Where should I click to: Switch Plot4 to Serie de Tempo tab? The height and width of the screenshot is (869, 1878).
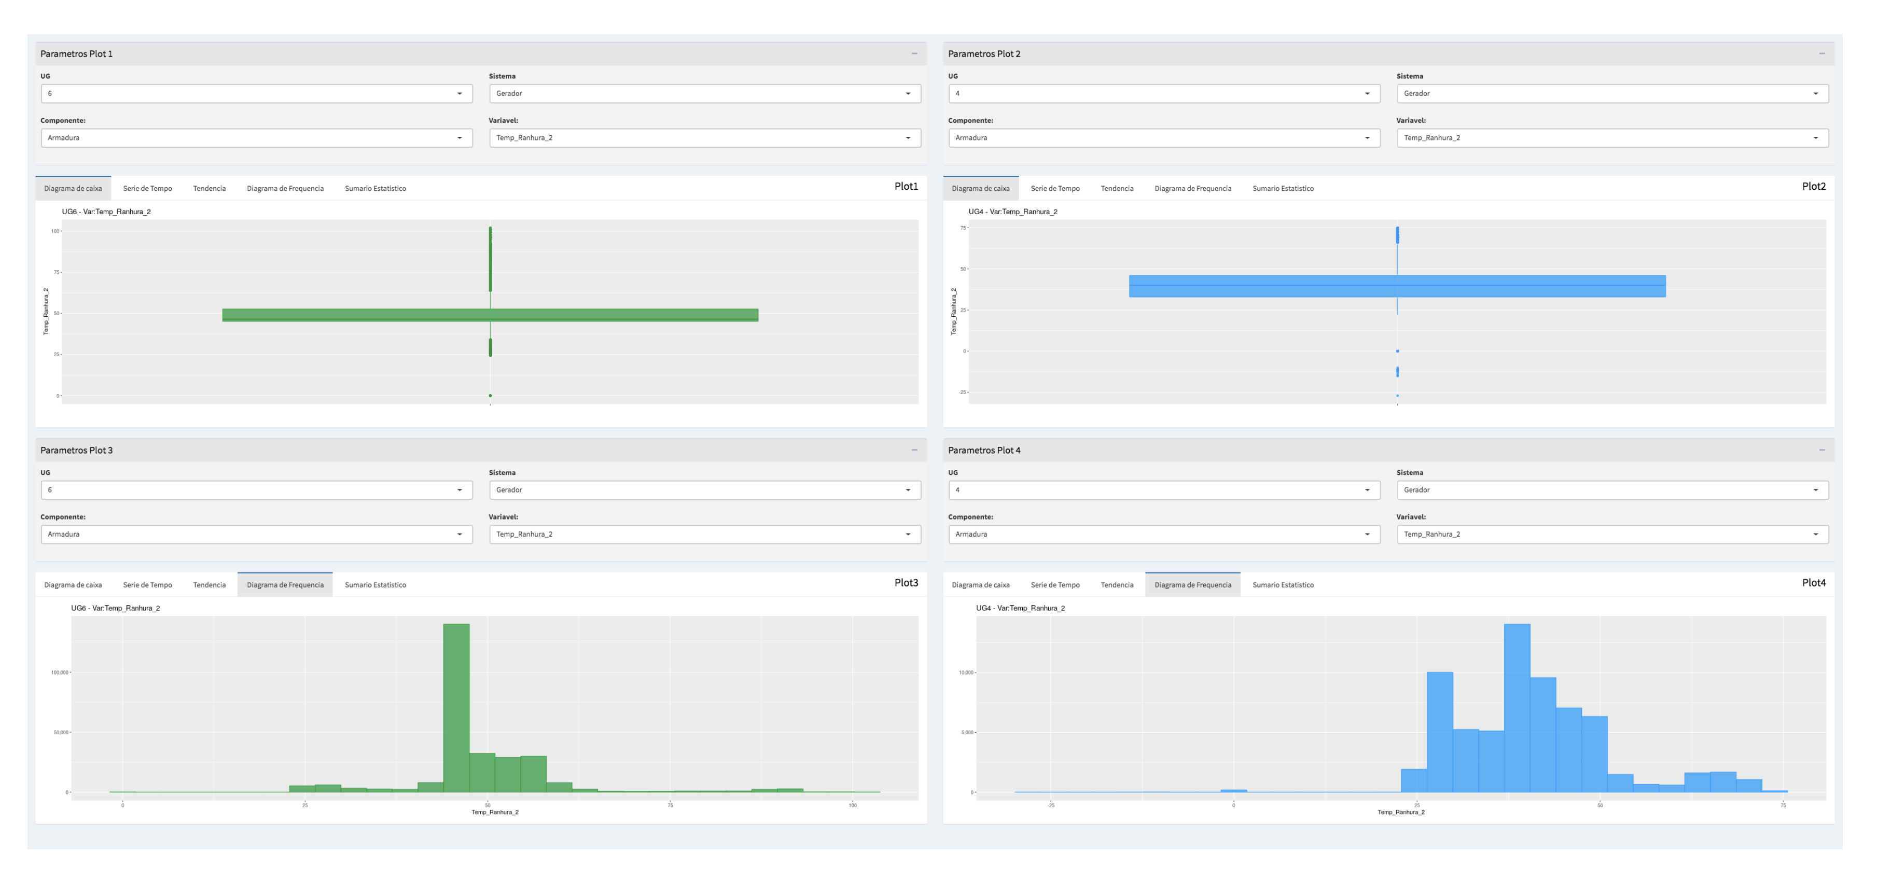click(x=1054, y=585)
